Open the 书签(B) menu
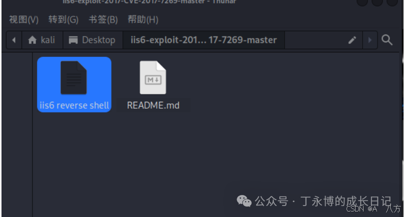 [x=103, y=19]
